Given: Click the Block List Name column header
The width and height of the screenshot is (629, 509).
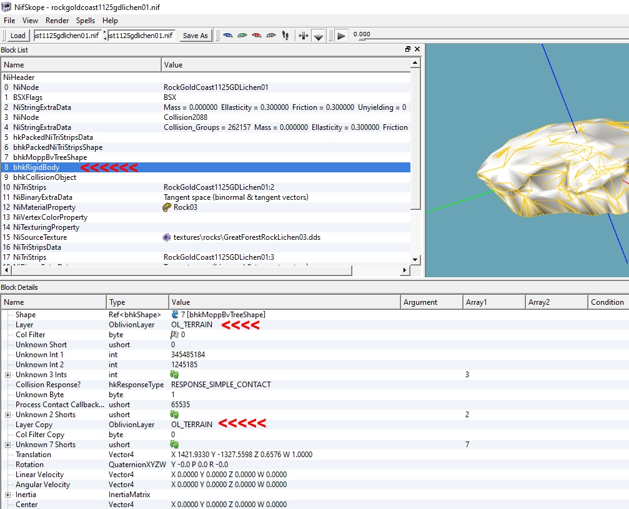Looking at the screenshot, I should pyautogui.click(x=81, y=64).
